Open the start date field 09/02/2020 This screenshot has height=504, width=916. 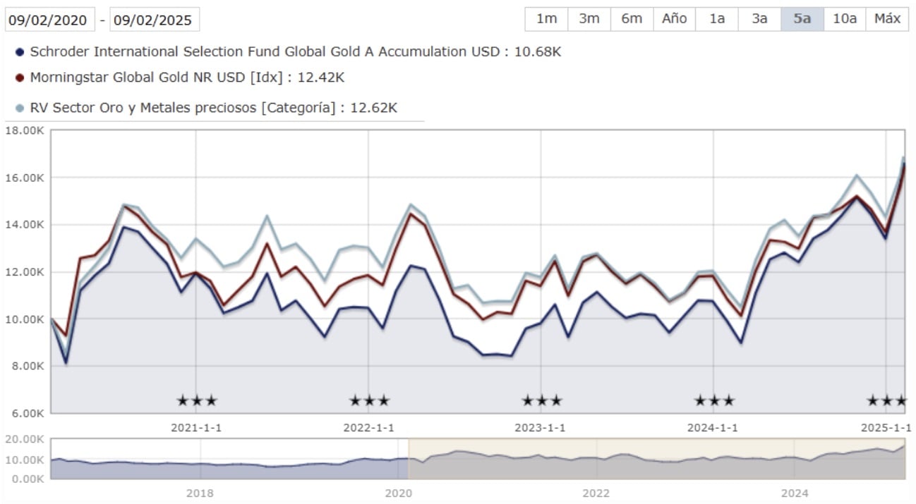(x=49, y=19)
